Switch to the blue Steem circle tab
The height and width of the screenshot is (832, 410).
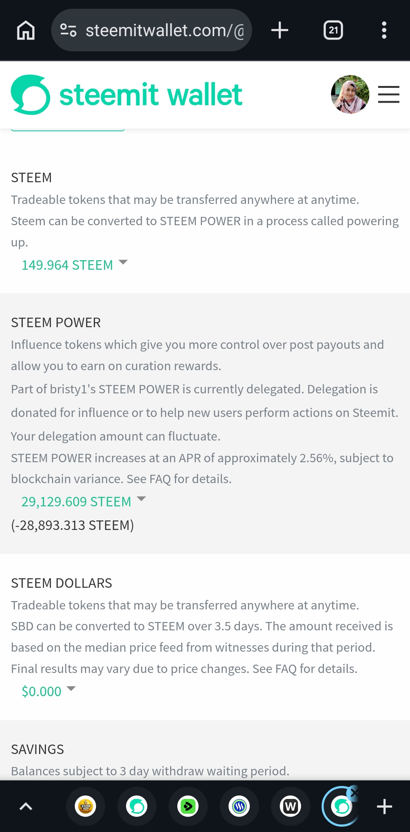click(x=239, y=806)
